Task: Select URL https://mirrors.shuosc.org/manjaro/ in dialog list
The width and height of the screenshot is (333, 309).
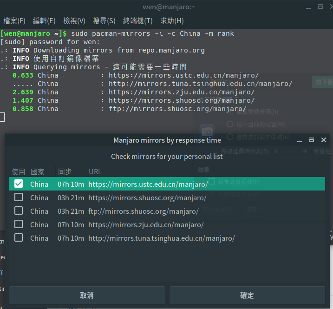Action: (x=147, y=198)
